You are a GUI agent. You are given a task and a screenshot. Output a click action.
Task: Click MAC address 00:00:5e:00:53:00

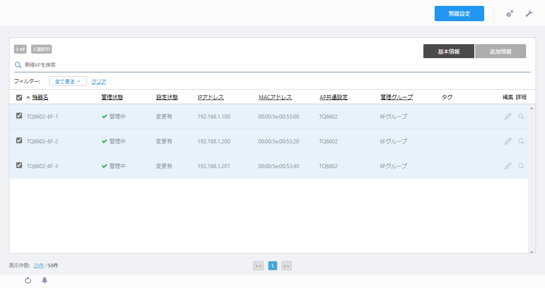click(x=279, y=117)
